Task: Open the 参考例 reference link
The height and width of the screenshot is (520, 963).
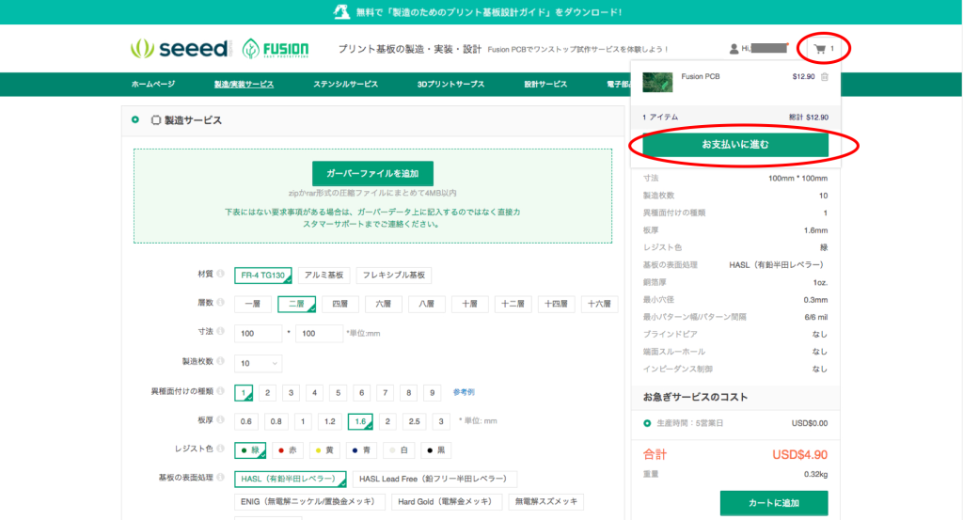Action: point(464,392)
